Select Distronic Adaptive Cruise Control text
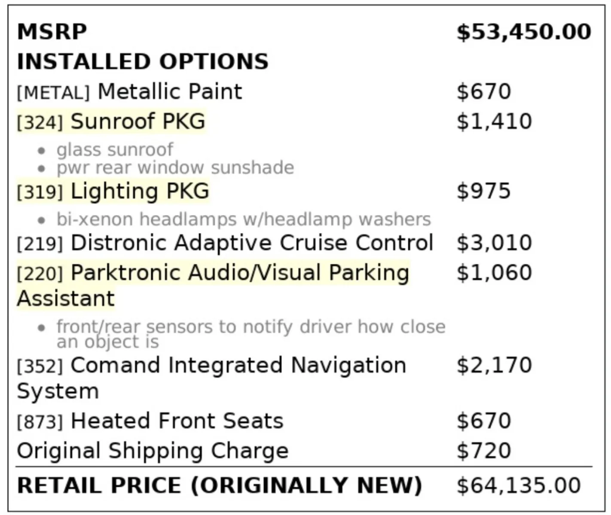This screenshot has height=515, width=611. pyautogui.click(x=252, y=243)
